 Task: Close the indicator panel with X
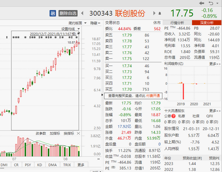[x=78, y=133]
